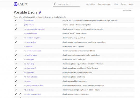This screenshot has width=140, height=98.
Task: Click the ESLint logo icon
Action: [16, 4]
